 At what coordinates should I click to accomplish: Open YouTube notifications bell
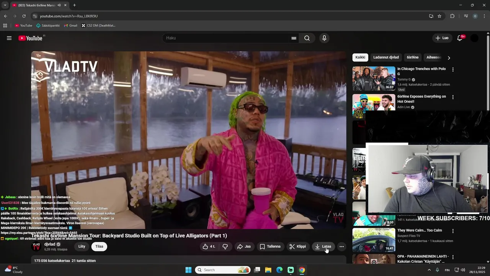coord(460,38)
